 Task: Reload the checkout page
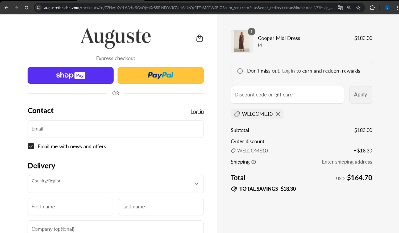pos(27,8)
